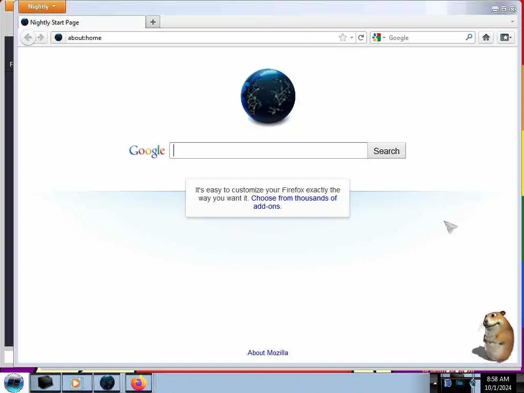Go to the Home page button
The height and width of the screenshot is (393, 524).
pyautogui.click(x=486, y=37)
